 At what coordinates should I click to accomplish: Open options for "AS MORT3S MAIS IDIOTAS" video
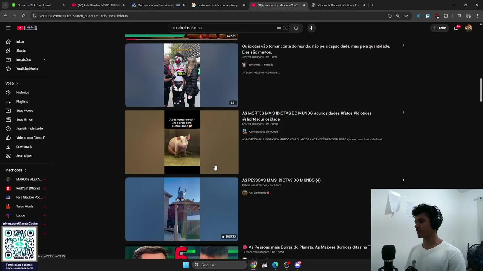pyautogui.click(x=403, y=113)
